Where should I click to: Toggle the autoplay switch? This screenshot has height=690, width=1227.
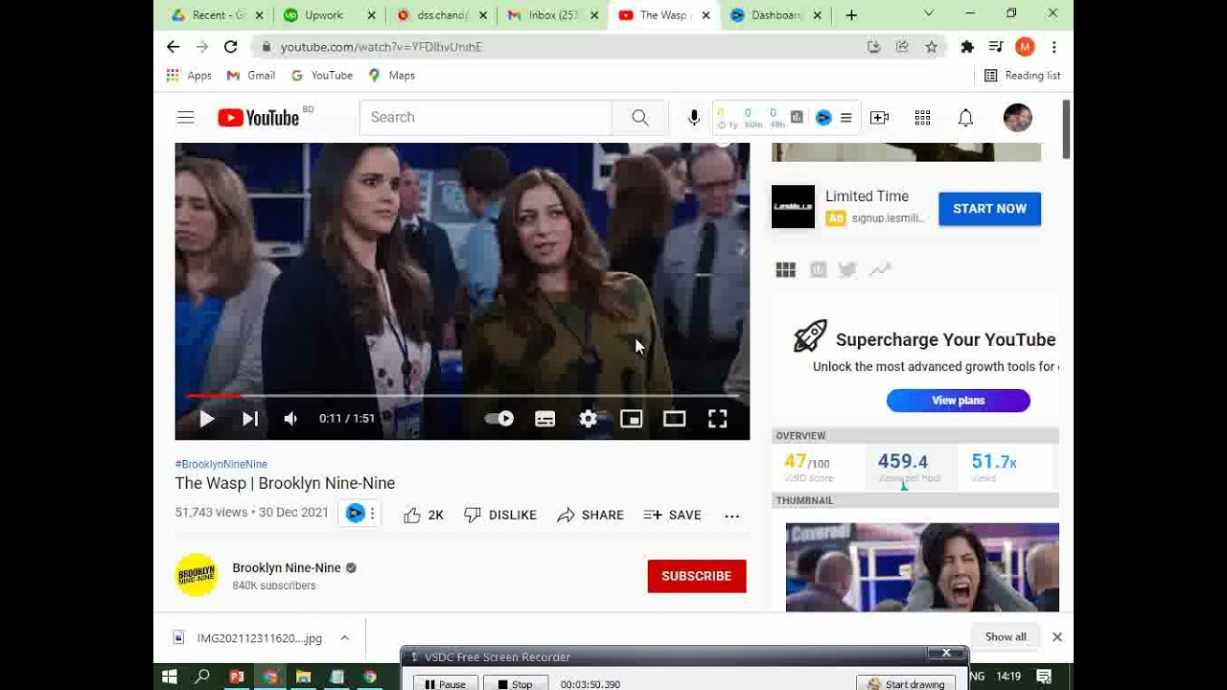499,419
